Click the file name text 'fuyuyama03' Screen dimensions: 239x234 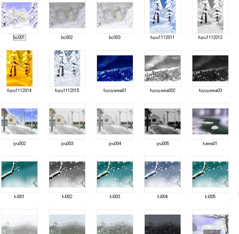pos(210,90)
